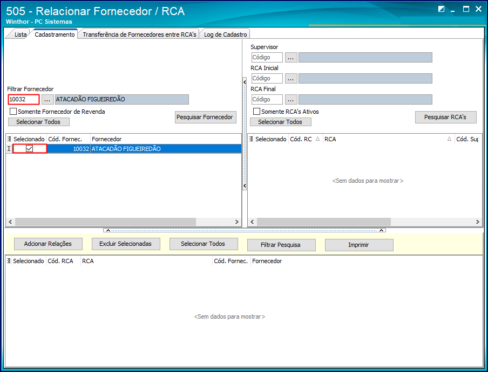Sort RCA grid by Cód. RC column

point(306,139)
